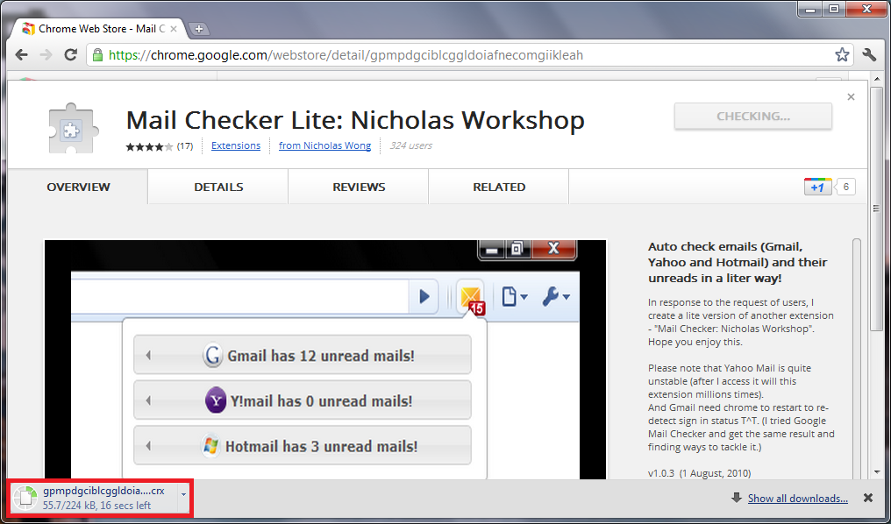
Task: Click the 324 users text
Action: 410,146
